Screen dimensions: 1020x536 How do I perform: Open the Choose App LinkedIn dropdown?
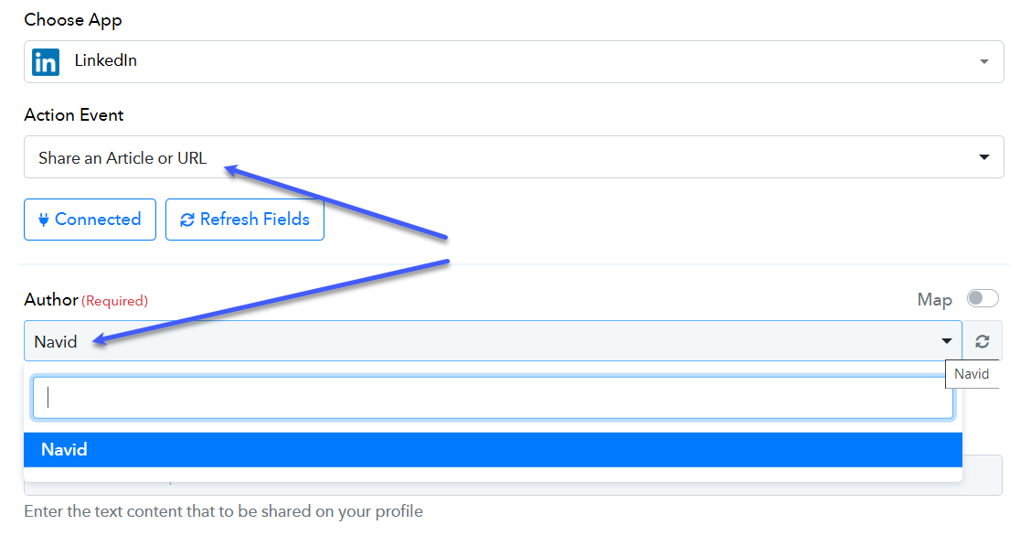[514, 62]
